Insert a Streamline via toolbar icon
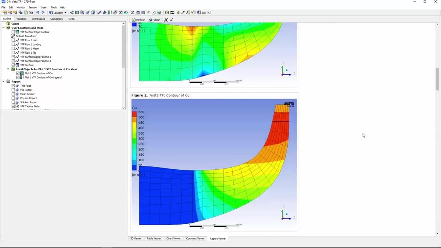Viewport: 441px width, 248px height. coord(82,12)
